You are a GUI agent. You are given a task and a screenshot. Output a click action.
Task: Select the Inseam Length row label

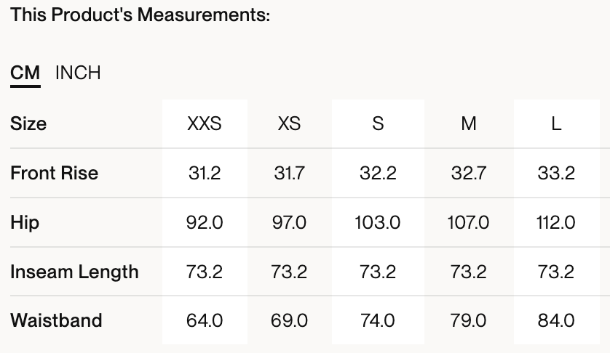(x=74, y=272)
